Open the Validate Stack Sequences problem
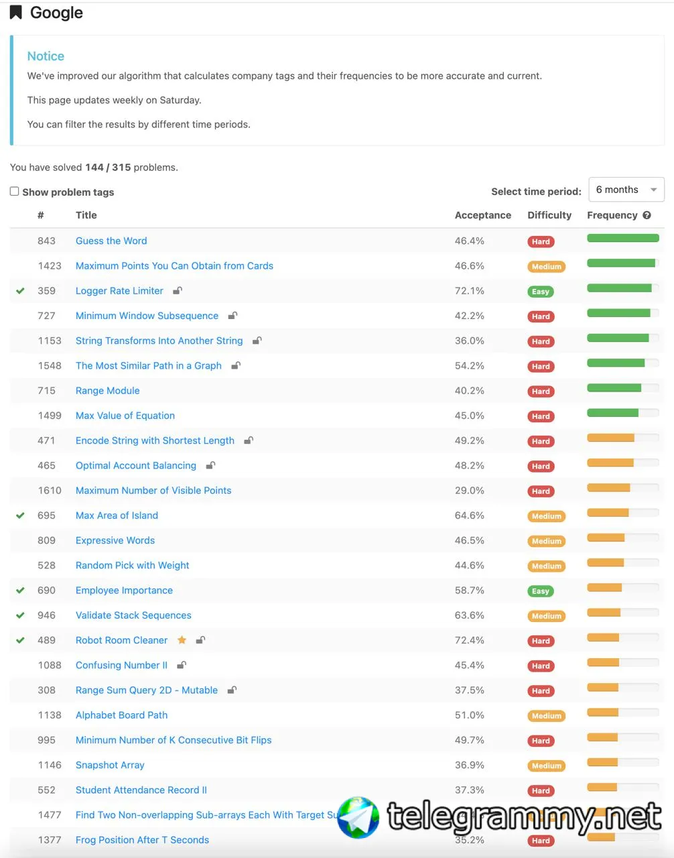Screen dimensions: 674x858 click(133, 615)
